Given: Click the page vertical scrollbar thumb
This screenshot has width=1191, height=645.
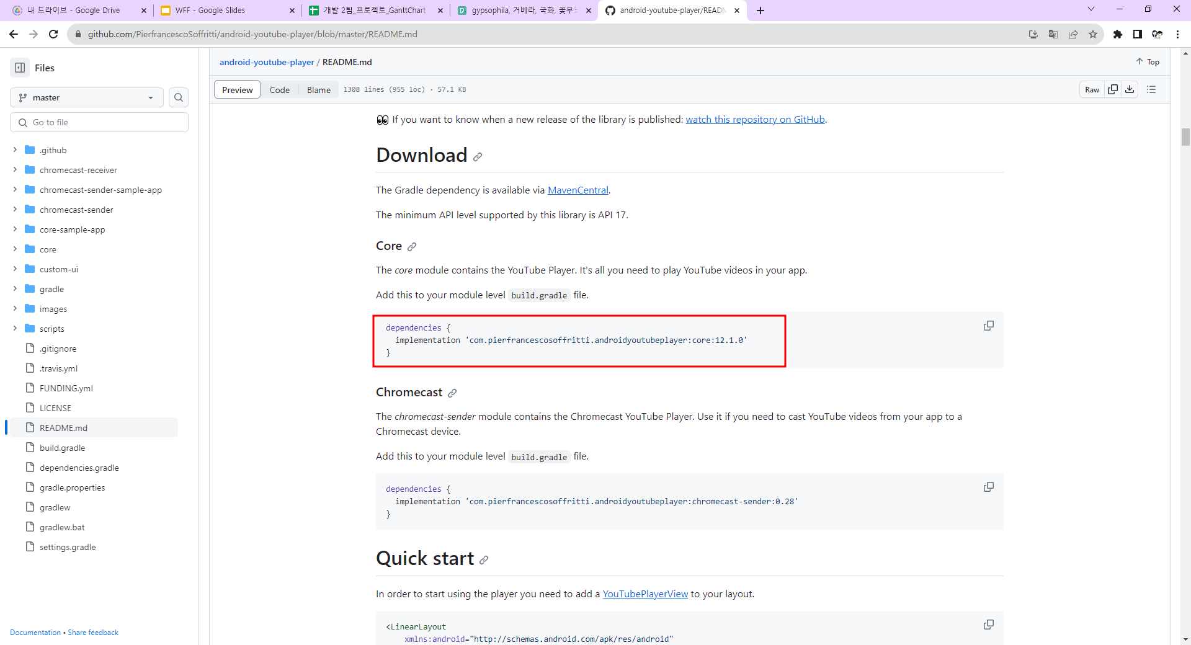Looking at the screenshot, I should pos(1185,136).
